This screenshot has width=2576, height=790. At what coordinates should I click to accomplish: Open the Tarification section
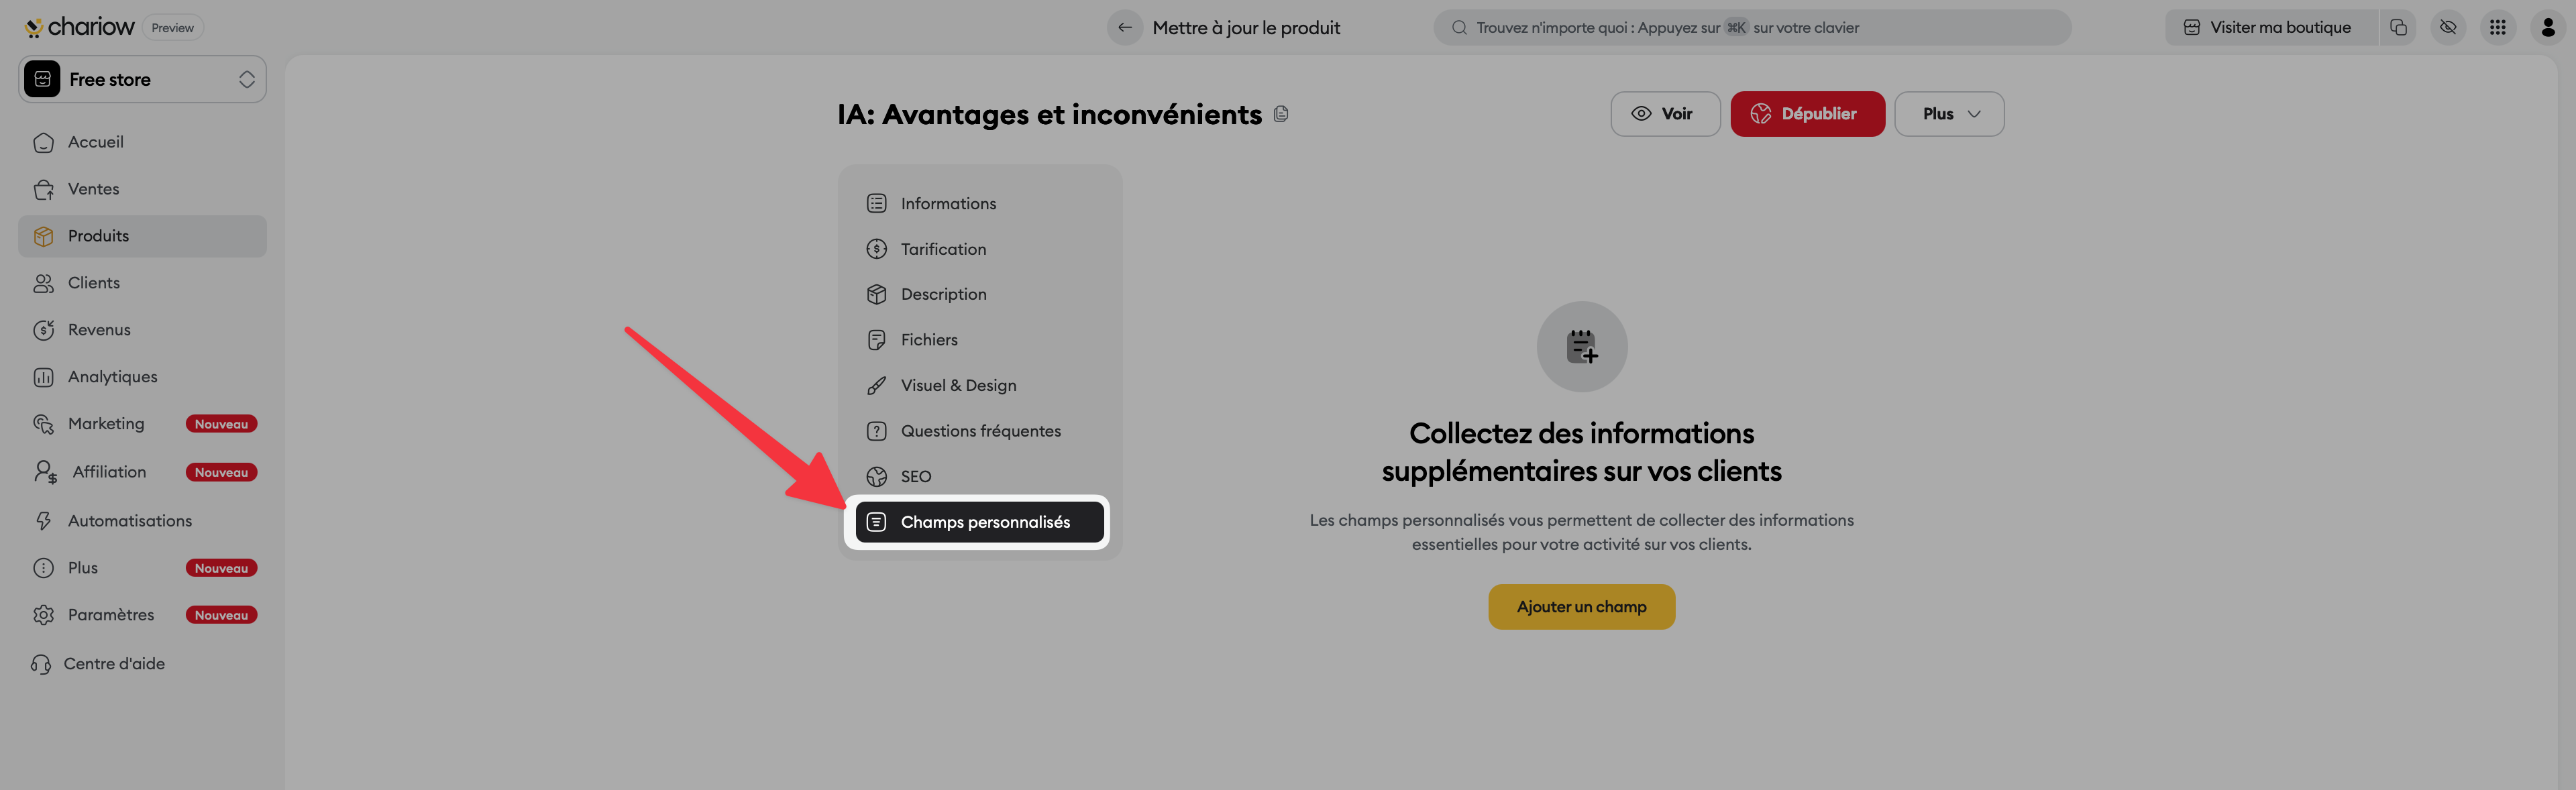[942, 249]
